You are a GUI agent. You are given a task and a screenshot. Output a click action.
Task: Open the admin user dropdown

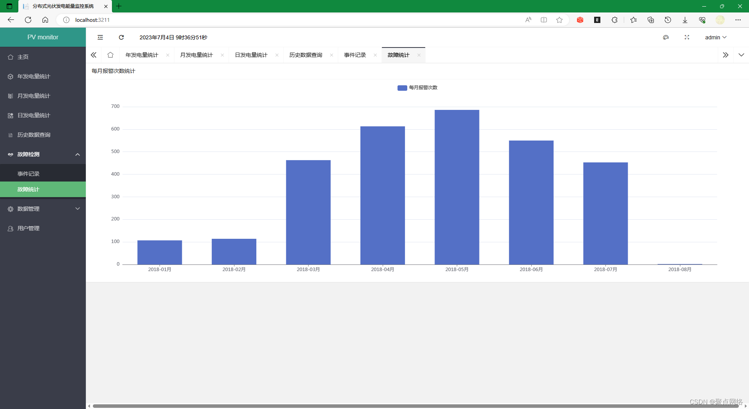point(715,37)
